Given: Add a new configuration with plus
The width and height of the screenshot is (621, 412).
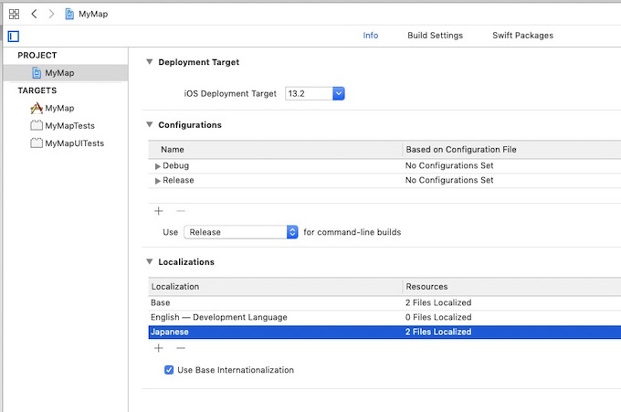Looking at the screenshot, I should pos(158,211).
